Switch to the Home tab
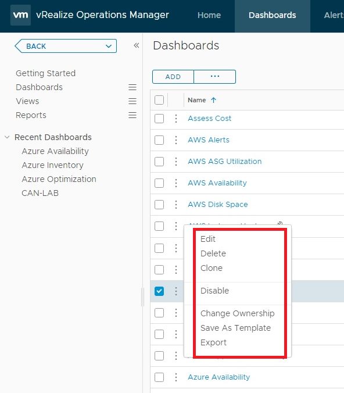 209,15
